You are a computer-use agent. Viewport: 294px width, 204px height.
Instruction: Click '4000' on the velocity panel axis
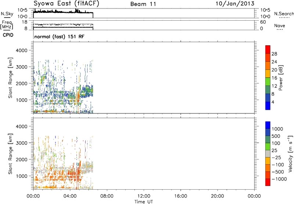[x=22, y=126]
